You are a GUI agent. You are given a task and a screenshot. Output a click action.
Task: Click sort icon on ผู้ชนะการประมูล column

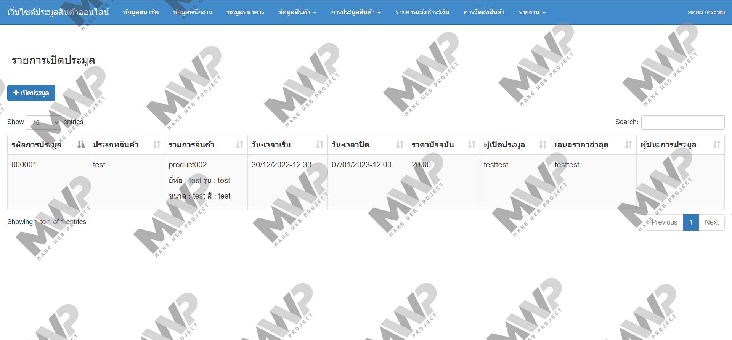717,144
